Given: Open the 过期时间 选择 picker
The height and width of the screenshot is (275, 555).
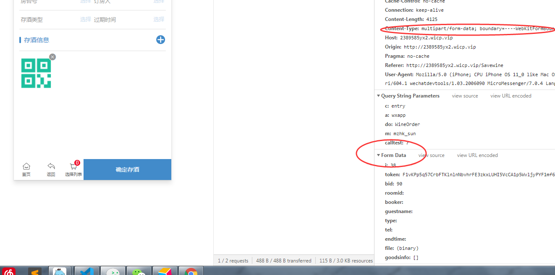Looking at the screenshot, I should [x=159, y=19].
